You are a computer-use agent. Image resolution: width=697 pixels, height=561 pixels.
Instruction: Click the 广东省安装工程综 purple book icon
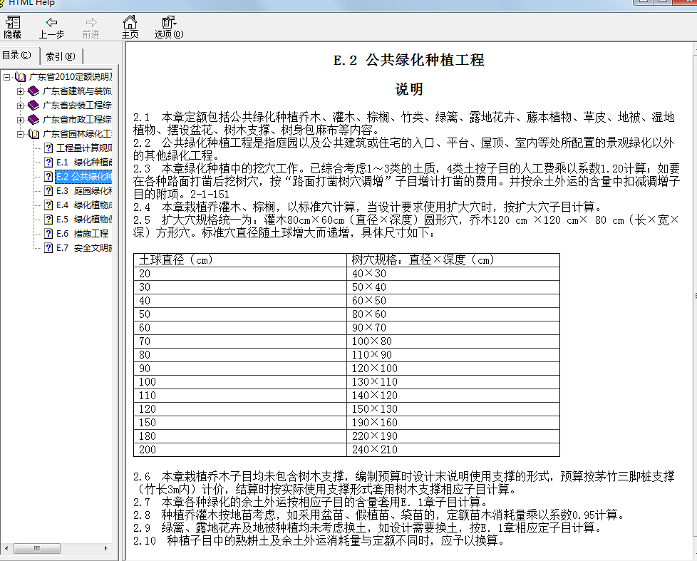point(33,105)
